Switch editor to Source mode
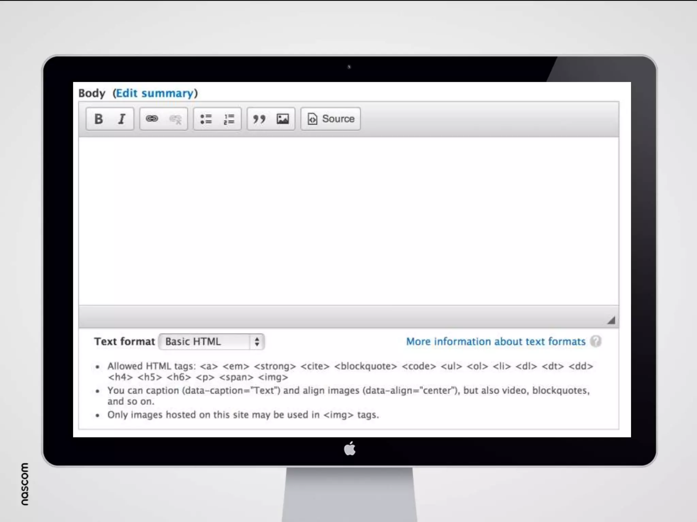The height and width of the screenshot is (522, 697). coord(330,119)
